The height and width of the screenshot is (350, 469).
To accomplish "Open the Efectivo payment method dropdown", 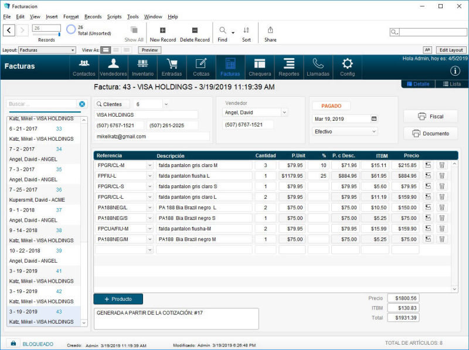I will 374,131.
